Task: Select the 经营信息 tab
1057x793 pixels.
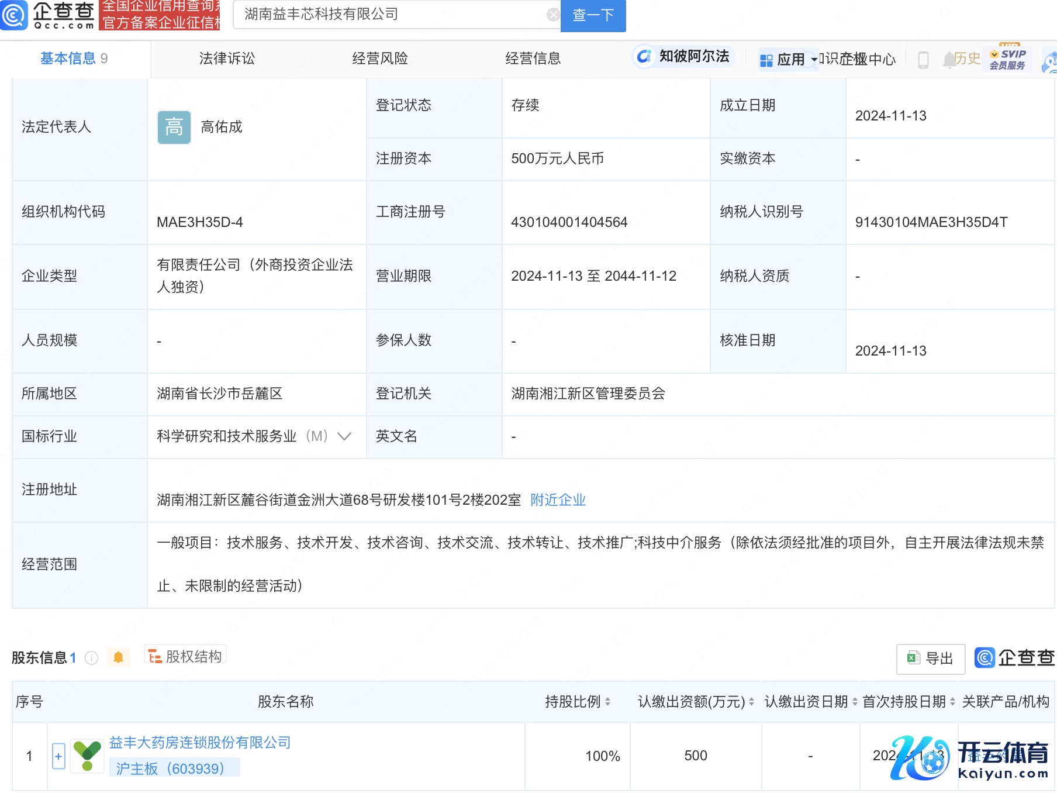Action: coord(533,58)
